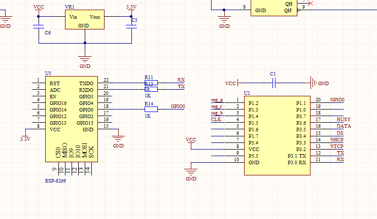Image resolution: width=377 pixels, height=219 pixels.
Task: Click the GND symbol right of C1
Action: [x=314, y=83]
